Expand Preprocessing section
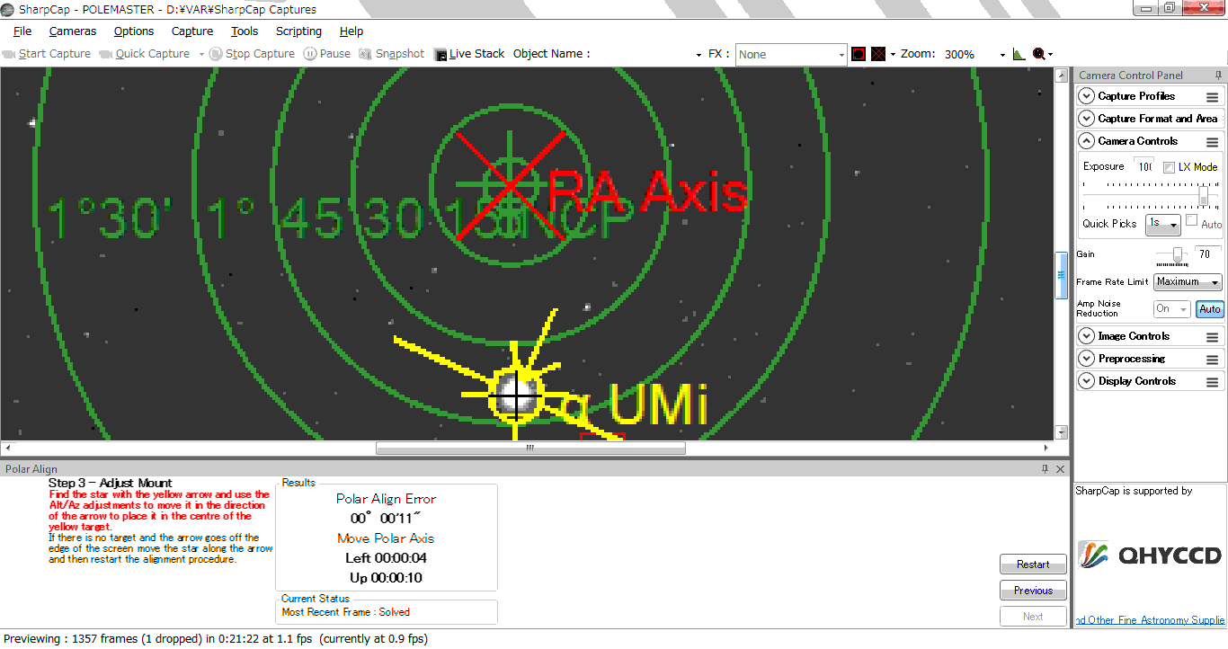The height and width of the screenshot is (649, 1228). click(x=1086, y=359)
